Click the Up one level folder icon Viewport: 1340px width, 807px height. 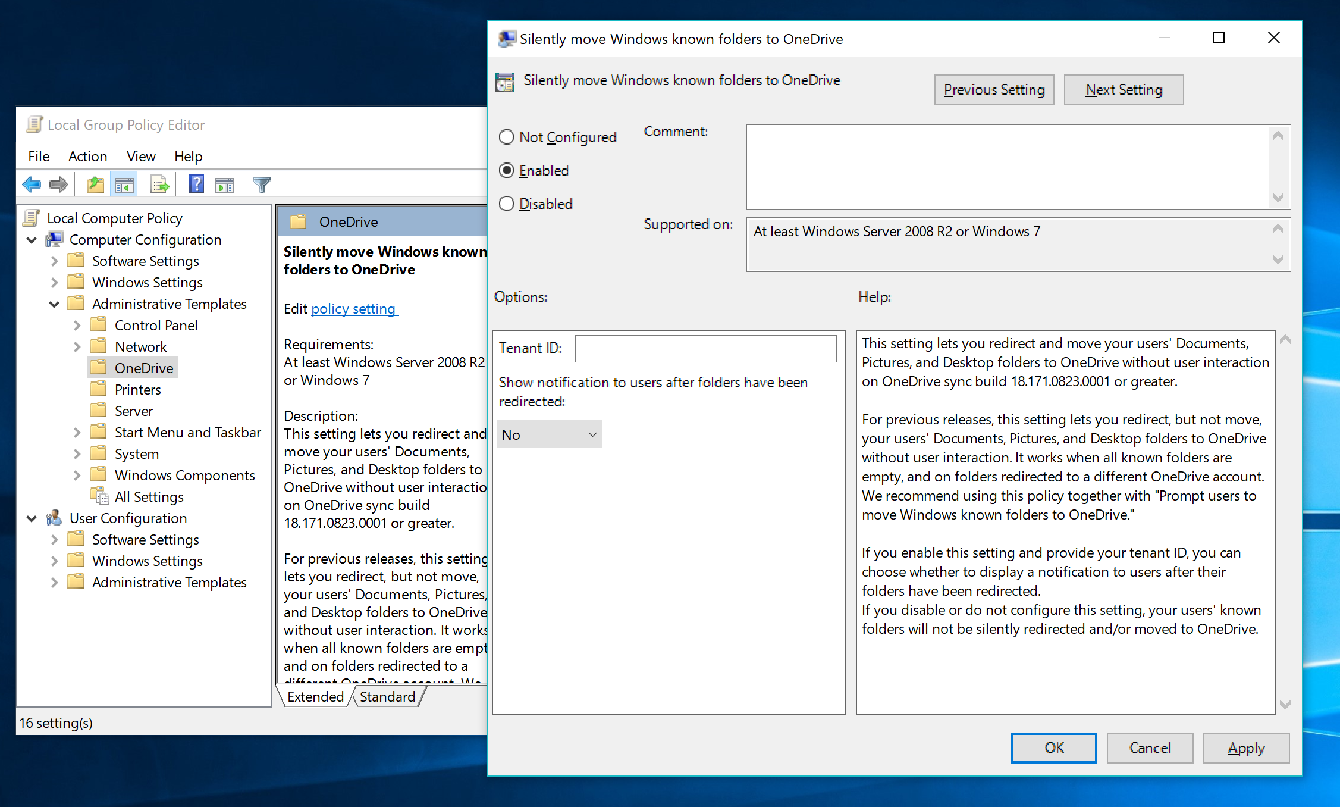pos(95,184)
